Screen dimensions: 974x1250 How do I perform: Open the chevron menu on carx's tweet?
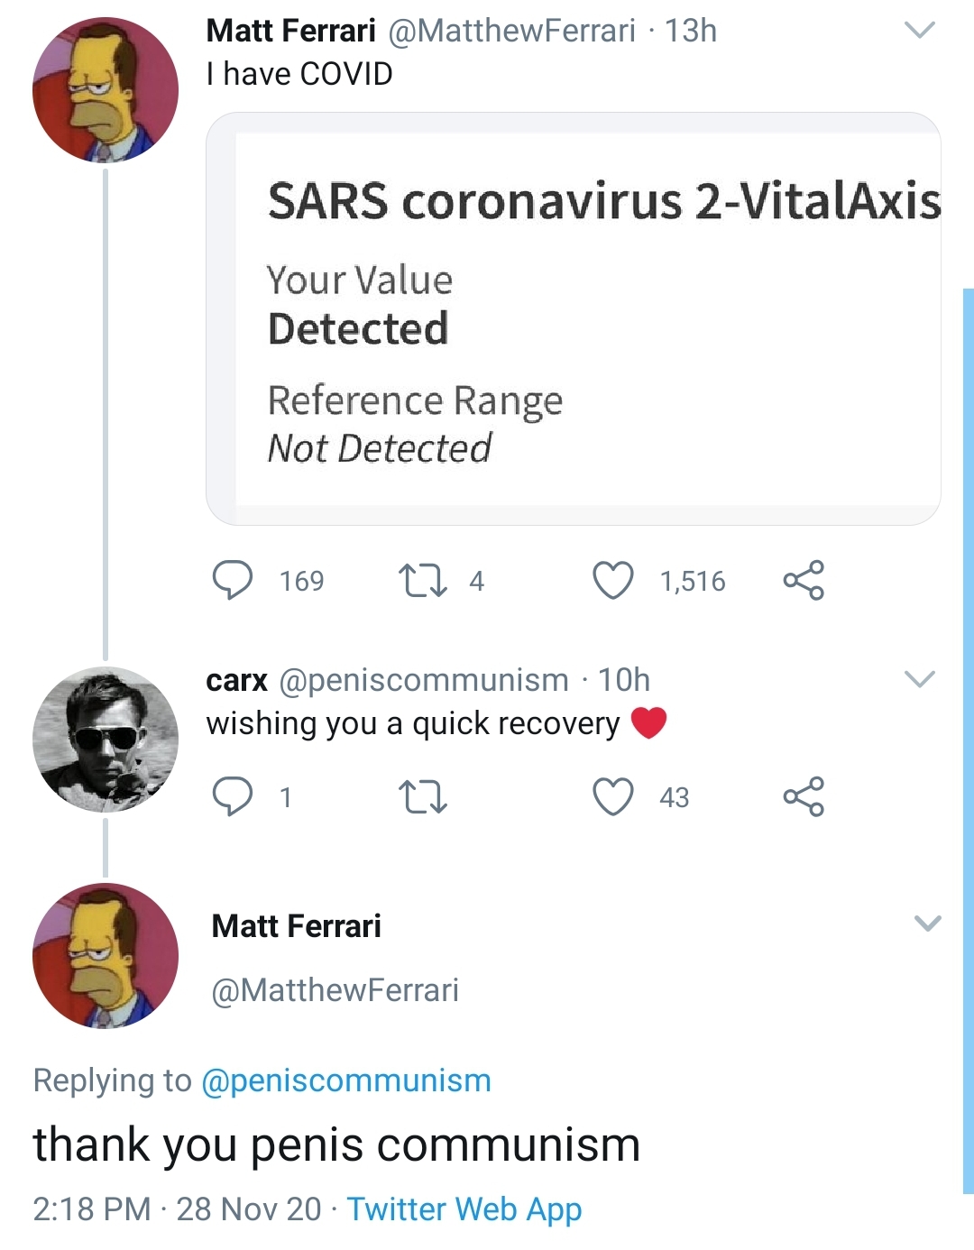point(919,679)
